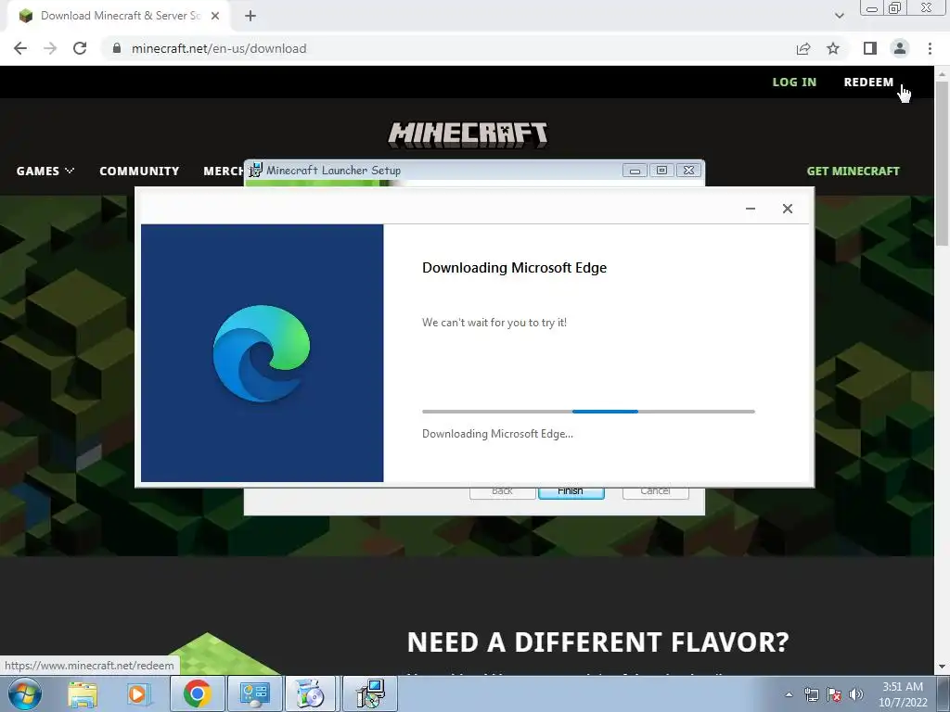Click the address bar URL
The height and width of the screenshot is (712, 950).
(x=219, y=48)
